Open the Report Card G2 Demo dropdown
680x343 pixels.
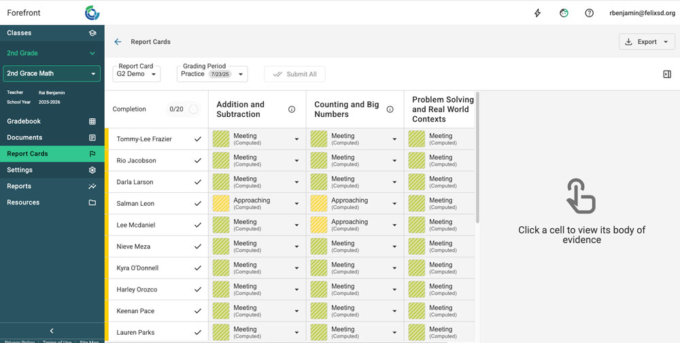[136, 74]
